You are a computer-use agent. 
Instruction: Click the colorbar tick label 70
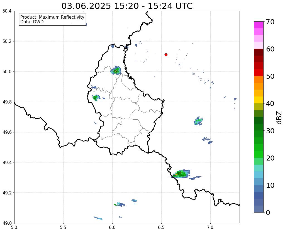pyautogui.click(x=270, y=22)
